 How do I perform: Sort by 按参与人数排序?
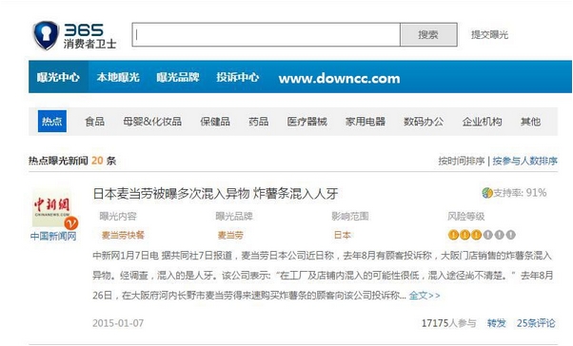[524, 161]
